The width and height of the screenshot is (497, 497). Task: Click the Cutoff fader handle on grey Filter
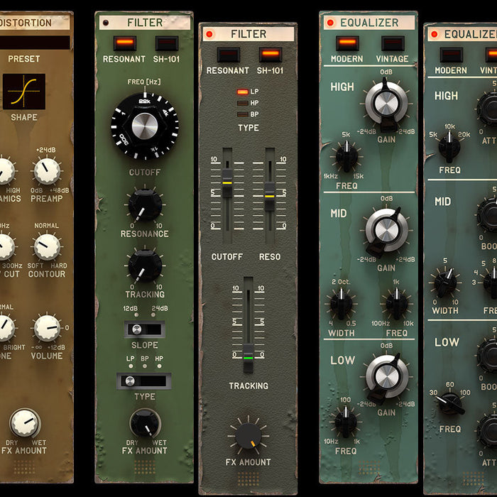(227, 183)
